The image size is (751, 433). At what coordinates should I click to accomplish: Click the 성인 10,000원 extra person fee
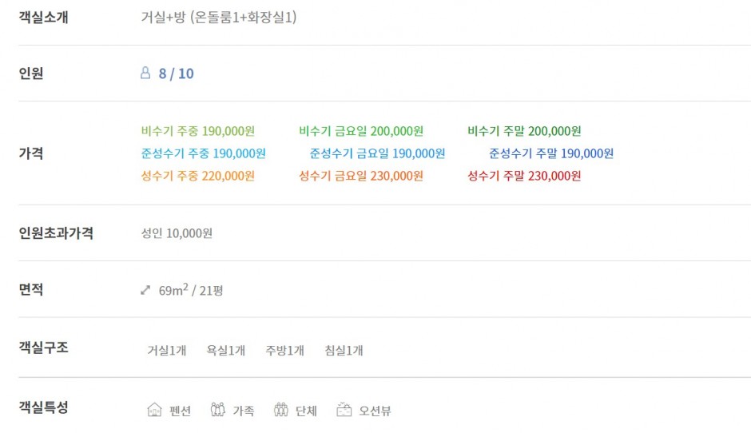coord(177,233)
